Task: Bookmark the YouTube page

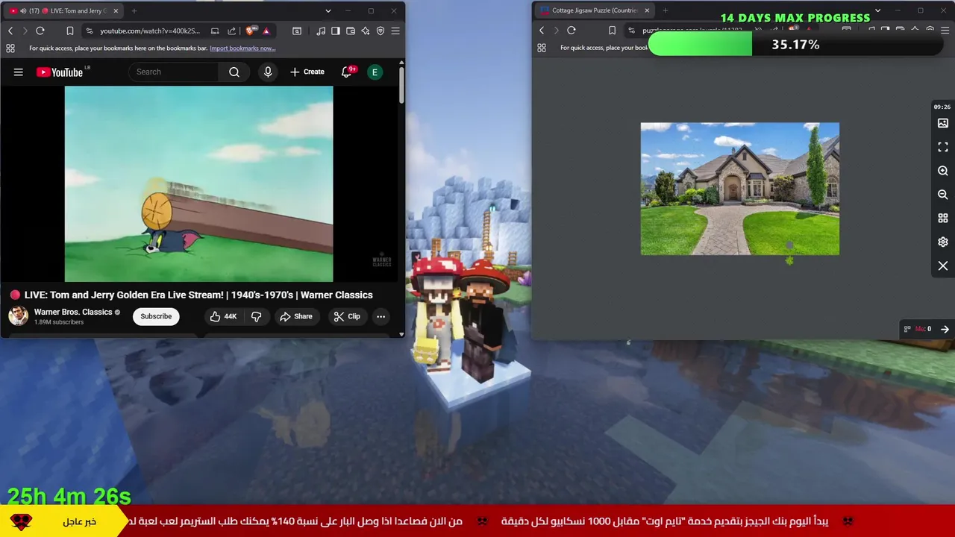Action: [x=69, y=31]
